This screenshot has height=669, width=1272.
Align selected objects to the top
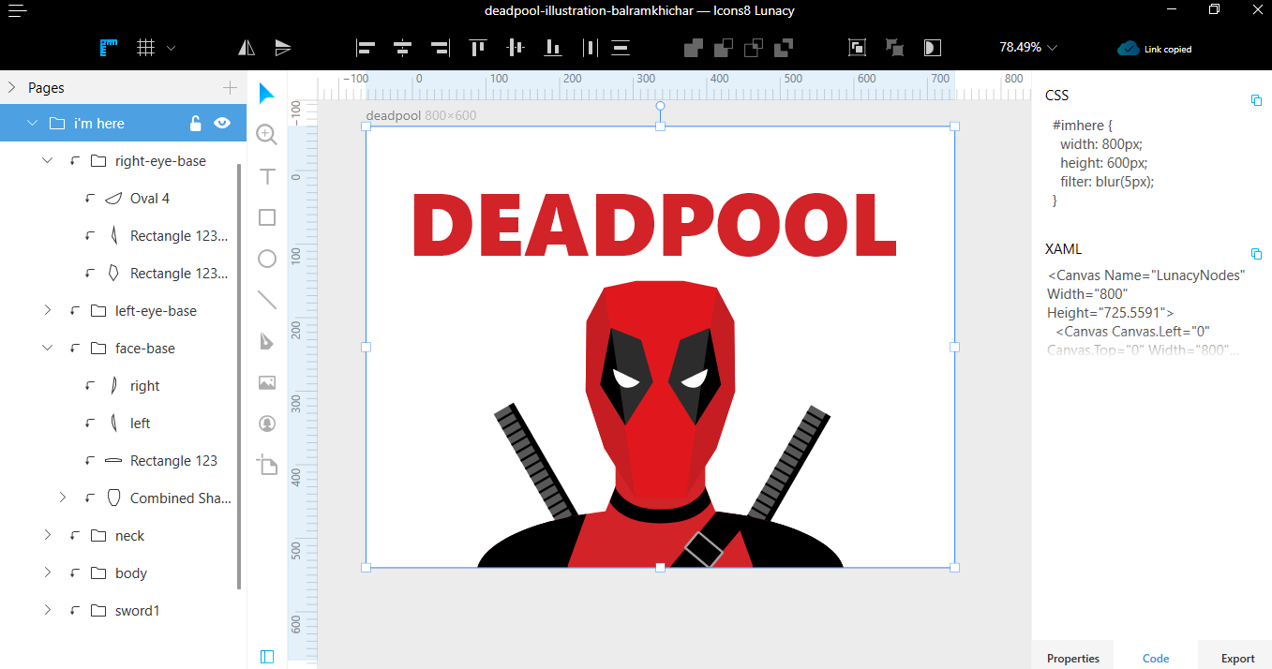pos(478,48)
